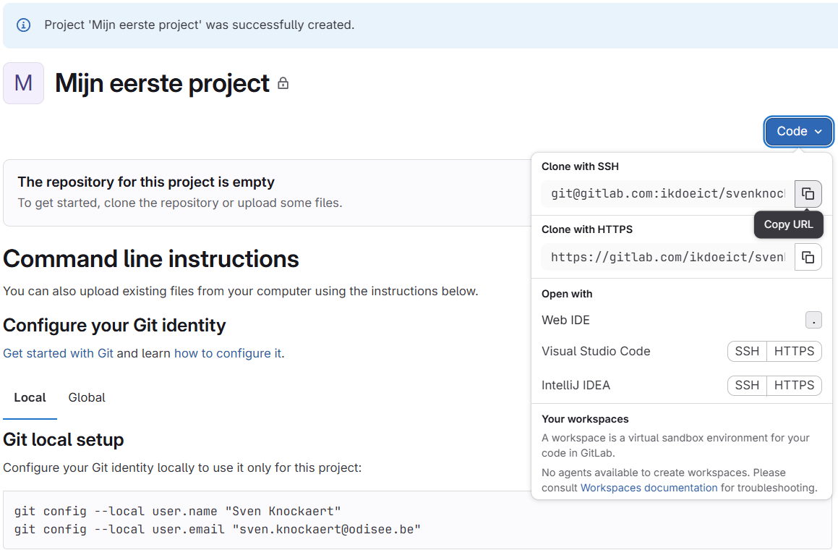
Task: Click the info icon in success banner
Action: click(x=24, y=25)
